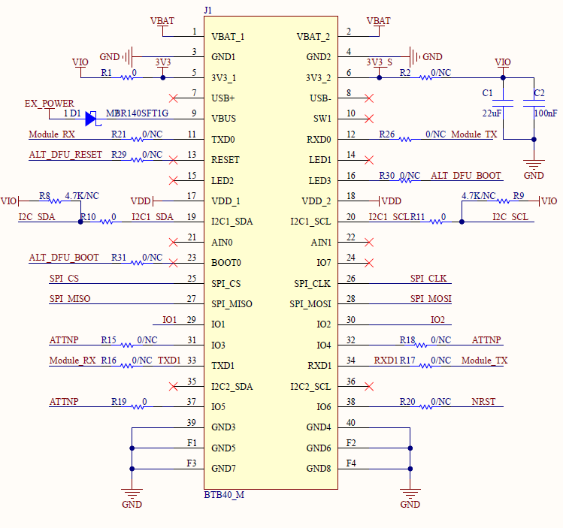Click the VBAT power port on pin 1
563x528 pixels.
[x=162, y=22]
